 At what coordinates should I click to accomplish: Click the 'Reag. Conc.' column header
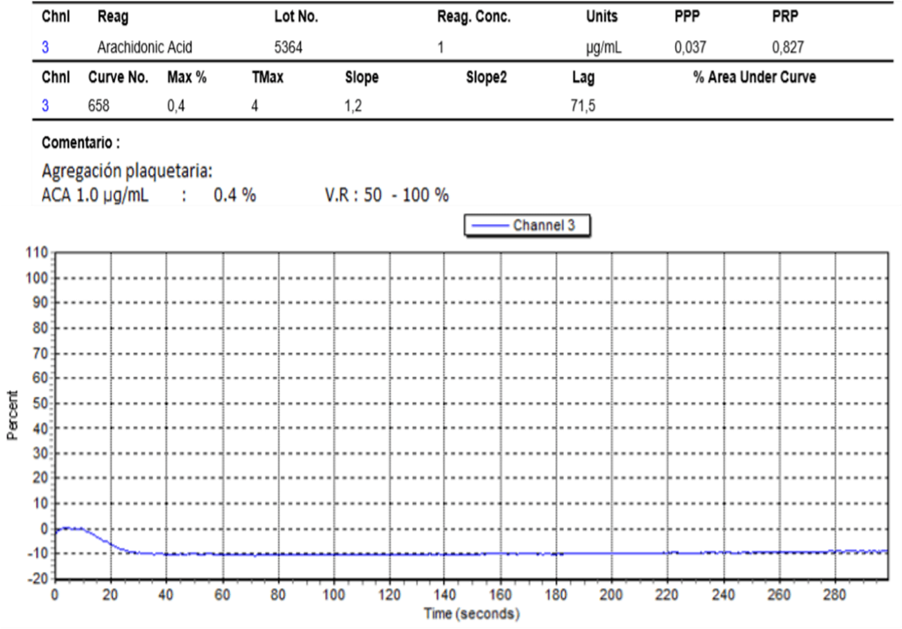474,17
